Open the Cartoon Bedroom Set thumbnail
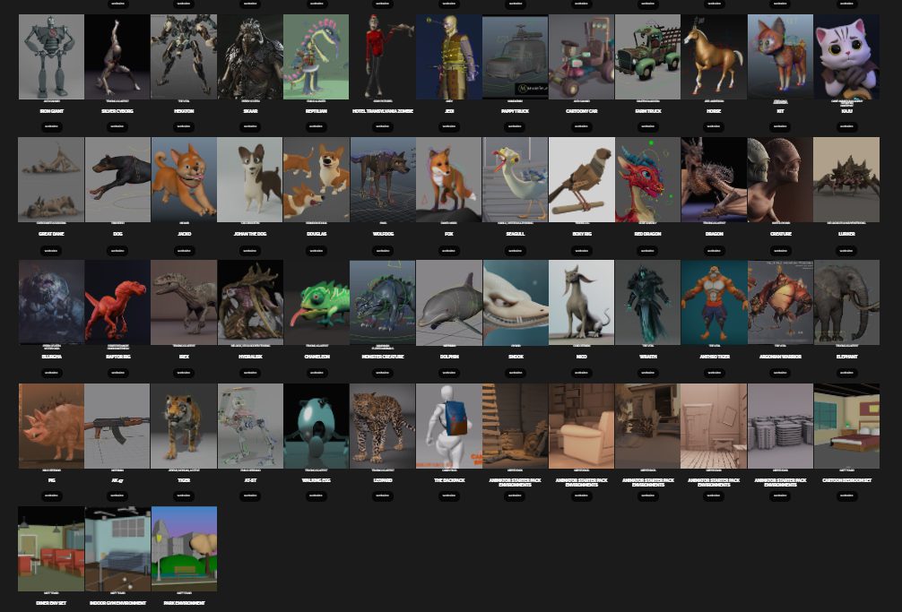Screen dimensions: 902x612 coord(846,426)
